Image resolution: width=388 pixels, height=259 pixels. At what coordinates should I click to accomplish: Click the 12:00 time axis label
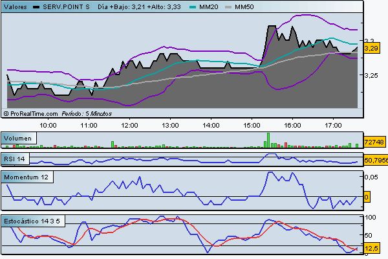click(x=129, y=124)
